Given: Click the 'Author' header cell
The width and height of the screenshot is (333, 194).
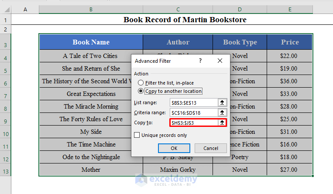Looking at the screenshot, I should pyautogui.click(x=178, y=42).
